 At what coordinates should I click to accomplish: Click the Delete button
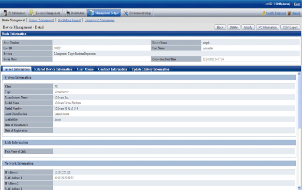pos(234,27)
